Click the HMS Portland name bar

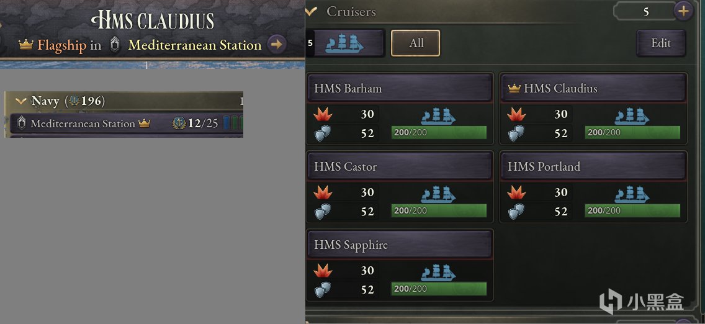point(593,166)
